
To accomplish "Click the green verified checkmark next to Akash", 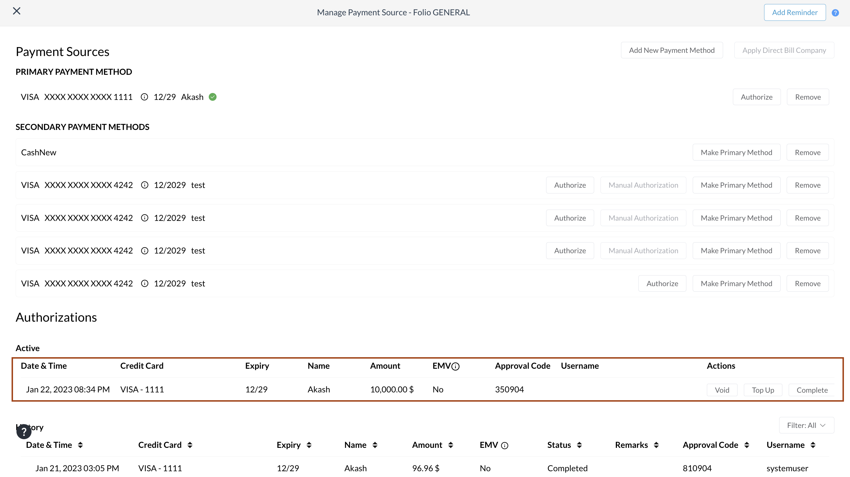I will click(213, 97).
